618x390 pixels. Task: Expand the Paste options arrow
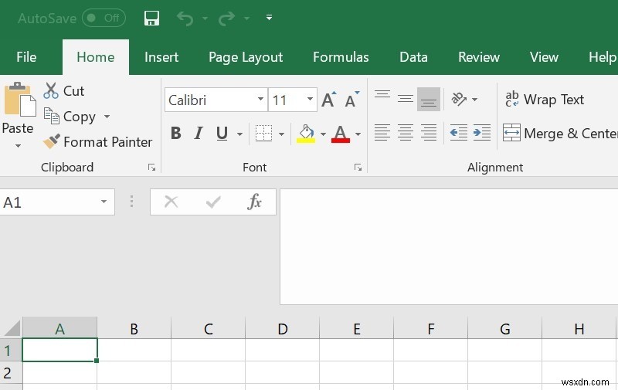18,146
